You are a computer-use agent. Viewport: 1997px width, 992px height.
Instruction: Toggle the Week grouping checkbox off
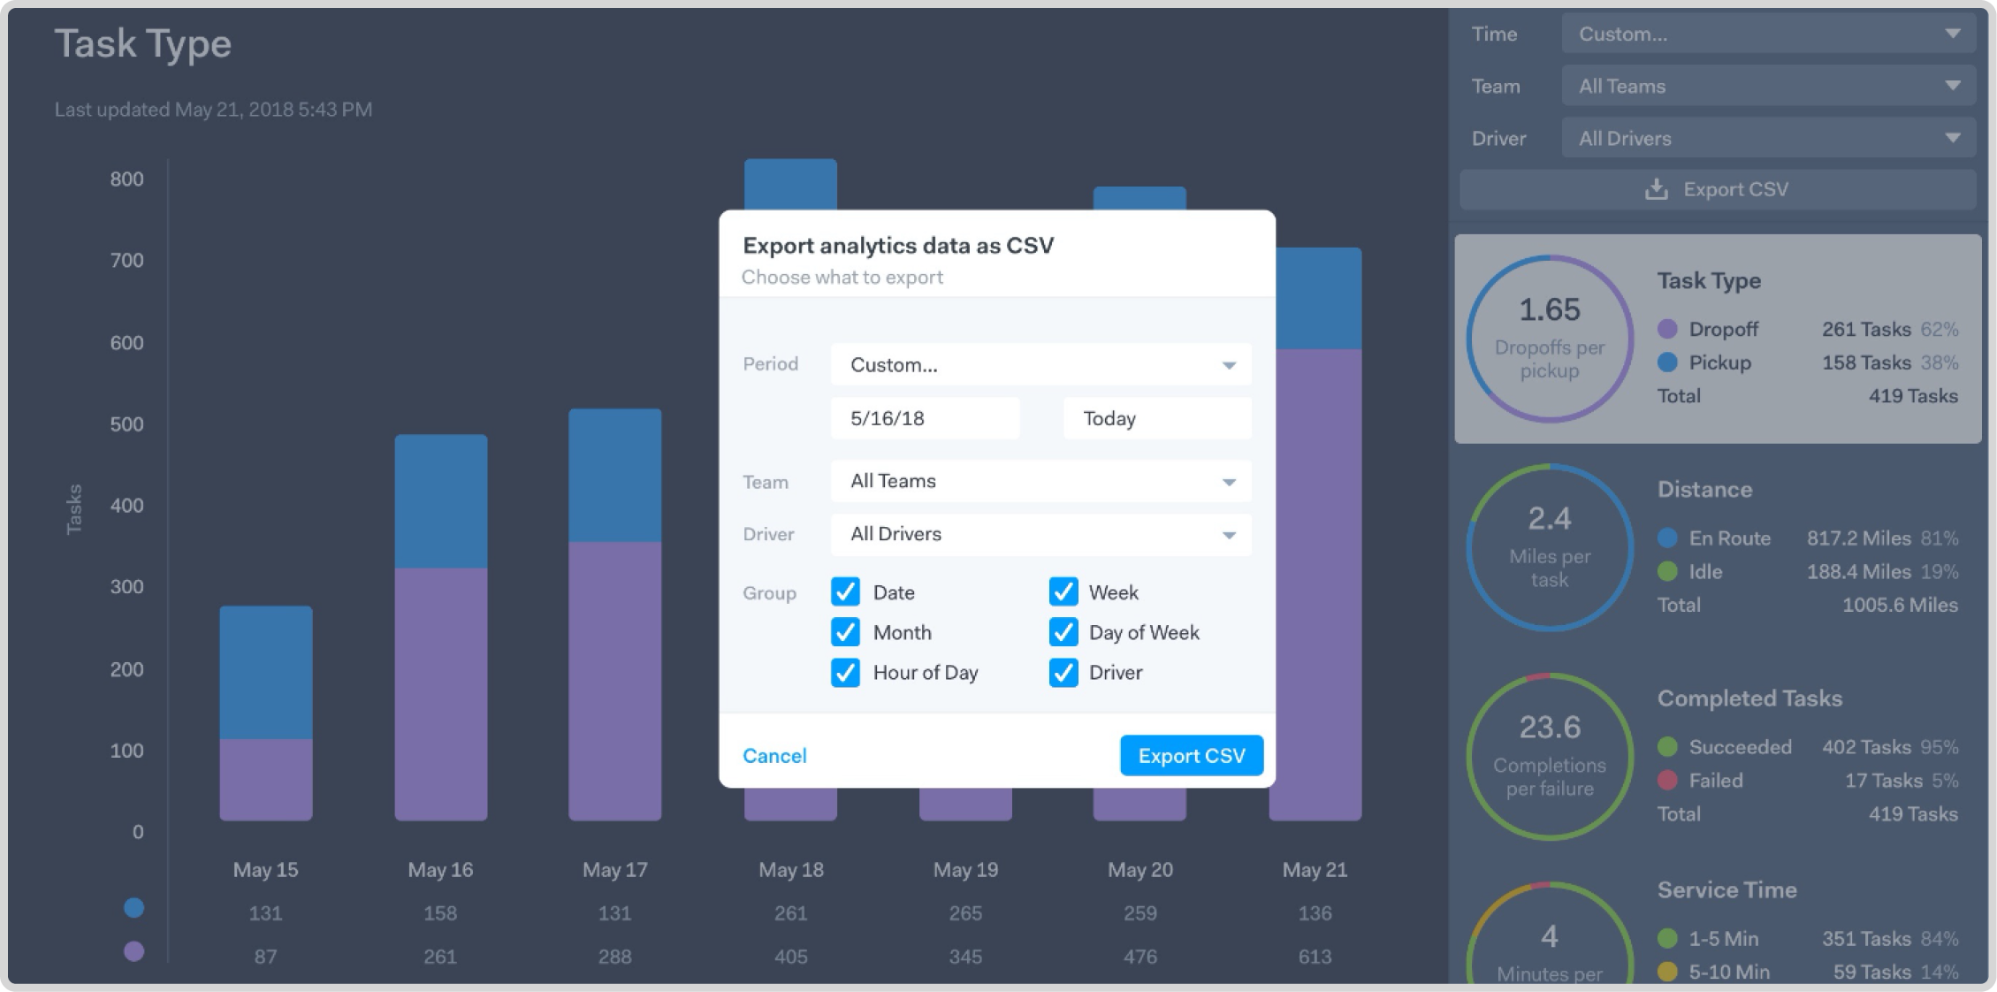tap(1063, 591)
